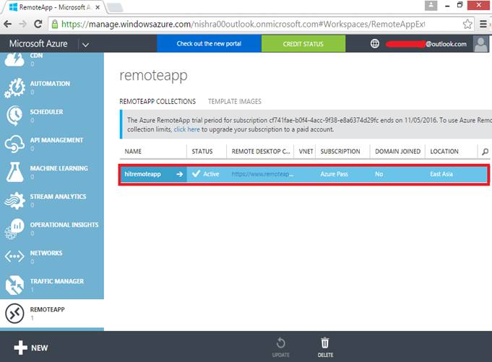
Task: Open the globe language icon
Action: tap(375, 43)
